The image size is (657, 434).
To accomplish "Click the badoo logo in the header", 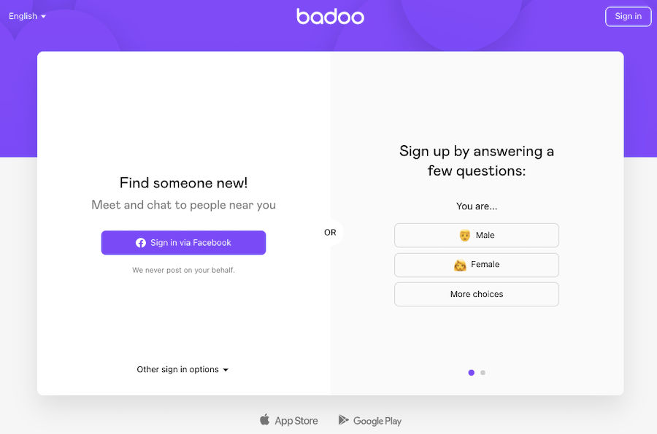I will point(330,16).
